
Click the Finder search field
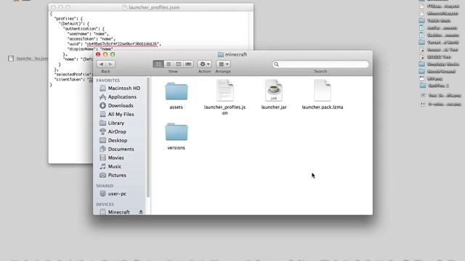click(x=320, y=65)
